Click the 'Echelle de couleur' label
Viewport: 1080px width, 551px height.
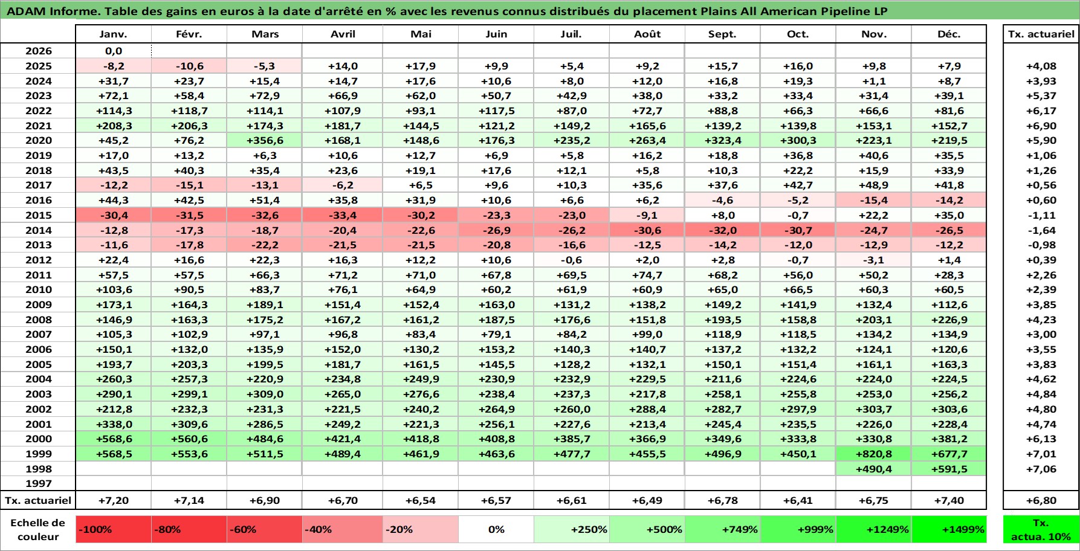tap(38, 529)
